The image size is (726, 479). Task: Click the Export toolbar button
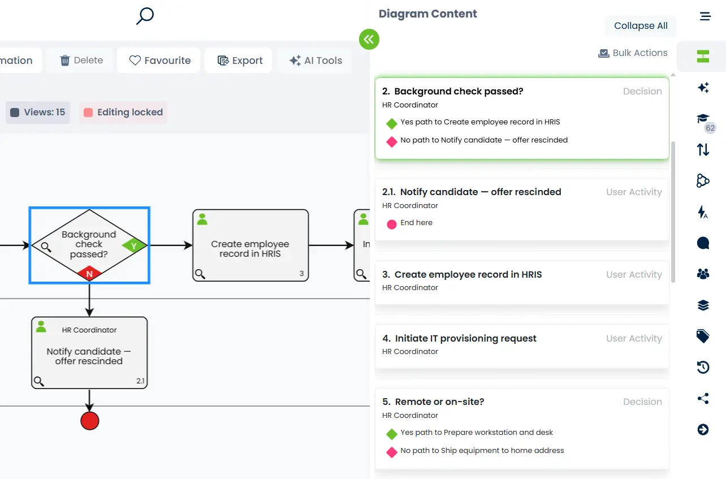[240, 61]
